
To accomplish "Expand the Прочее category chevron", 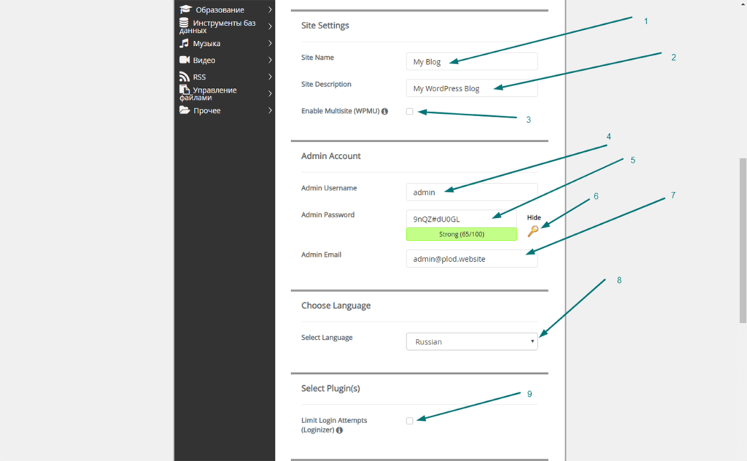I will coord(270,110).
